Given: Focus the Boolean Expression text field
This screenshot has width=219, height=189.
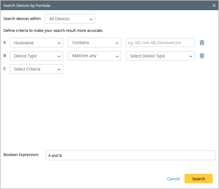Looking at the screenshot, I should [131, 155].
